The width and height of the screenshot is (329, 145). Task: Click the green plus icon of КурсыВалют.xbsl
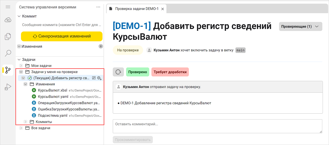[34, 90]
